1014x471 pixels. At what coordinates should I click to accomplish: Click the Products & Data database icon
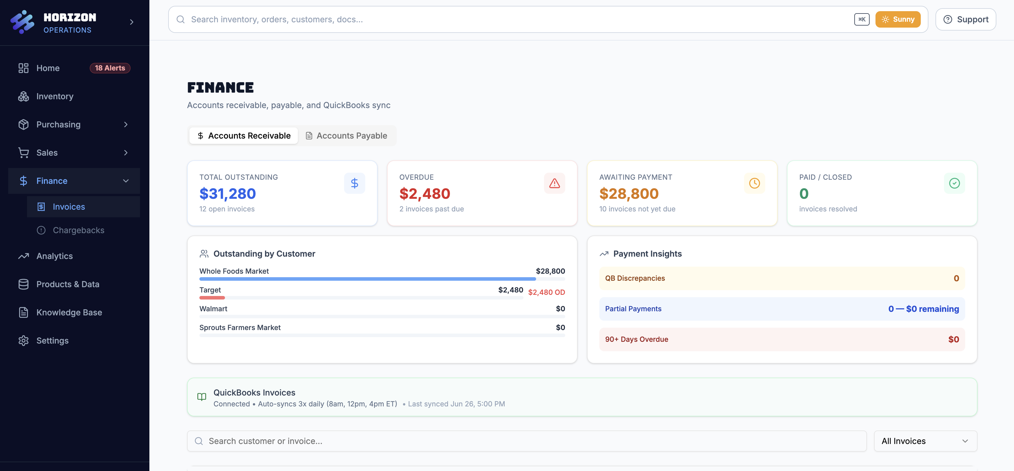[x=24, y=284]
